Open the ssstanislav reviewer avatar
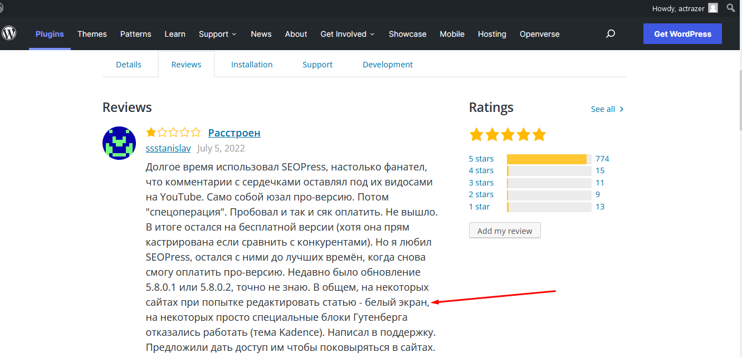 (x=119, y=143)
